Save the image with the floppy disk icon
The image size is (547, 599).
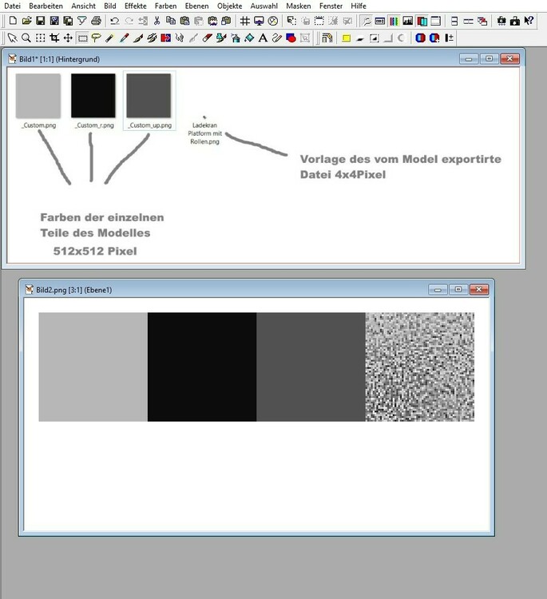40,21
